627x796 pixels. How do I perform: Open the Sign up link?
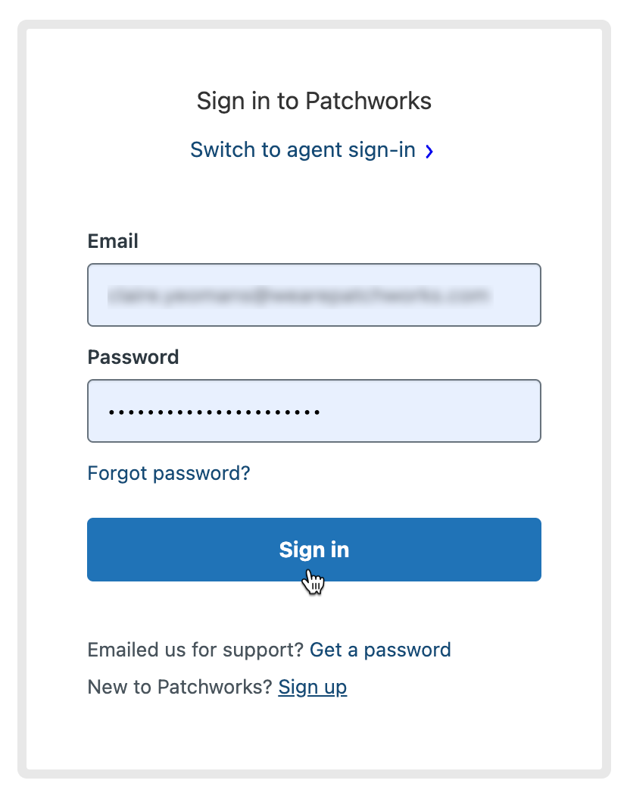313,688
